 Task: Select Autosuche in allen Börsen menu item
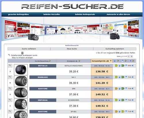[x=118, y=14]
